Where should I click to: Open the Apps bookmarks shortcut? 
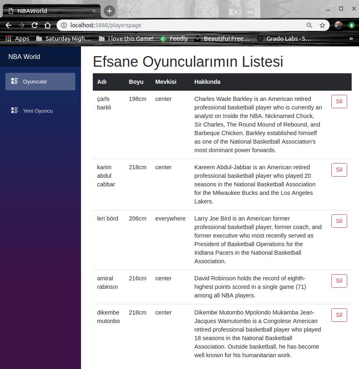click(17, 39)
